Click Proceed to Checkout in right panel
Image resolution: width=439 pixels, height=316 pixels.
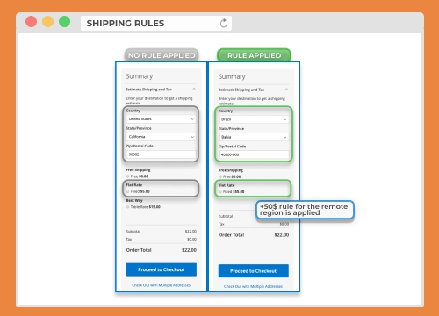(x=254, y=271)
